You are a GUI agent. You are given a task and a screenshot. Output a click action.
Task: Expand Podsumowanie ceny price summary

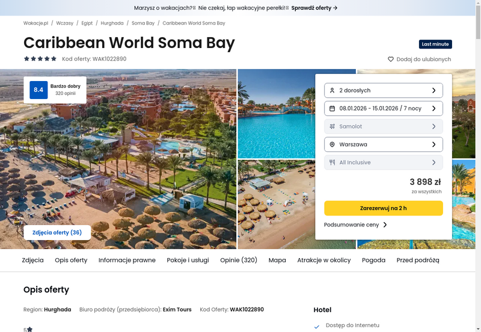point(355,225)
